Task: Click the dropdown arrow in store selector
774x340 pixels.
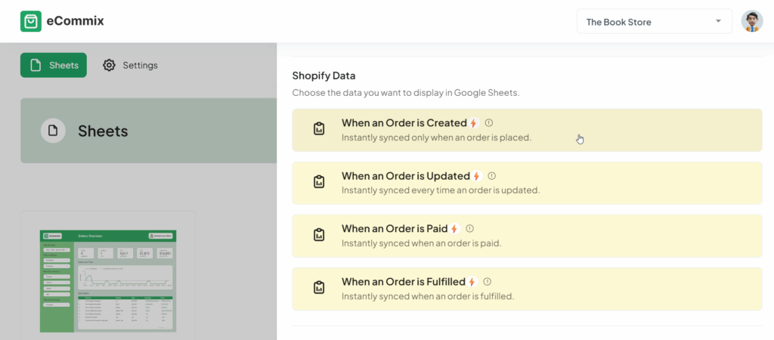Action: pyautogui.click(x=718, y=21)
